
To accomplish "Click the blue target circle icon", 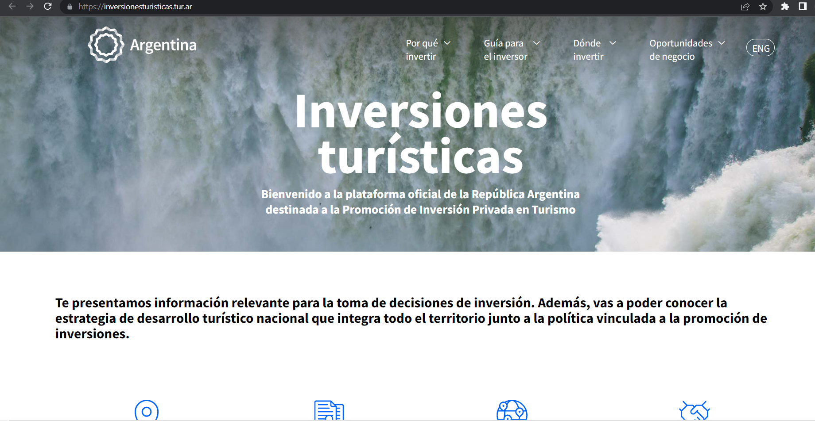I will (x=147, y=410).
